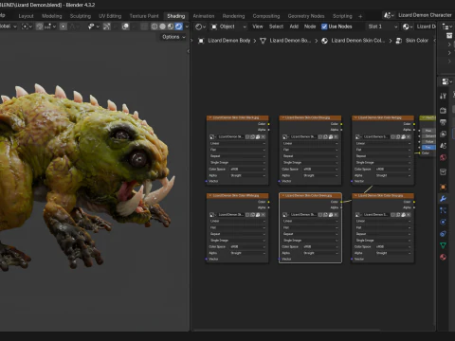Open the Physics properties tab
This screenshot has width=455, height=341.
(x=444, y=222)
